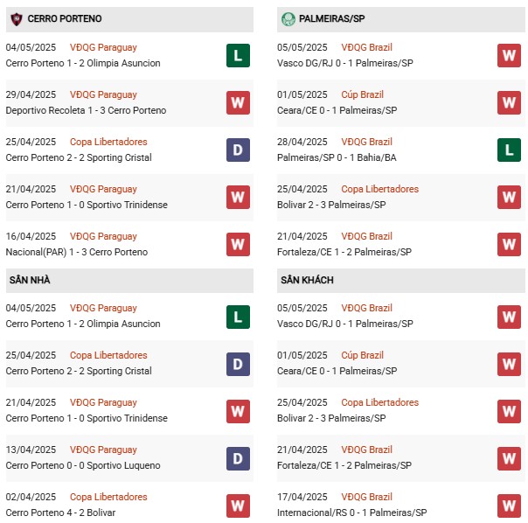Screen dimensions: 528x523
Task: Click the green L badge for Cerro Porteno vs Olimpia Asuncion in top list
Action: 238,56
